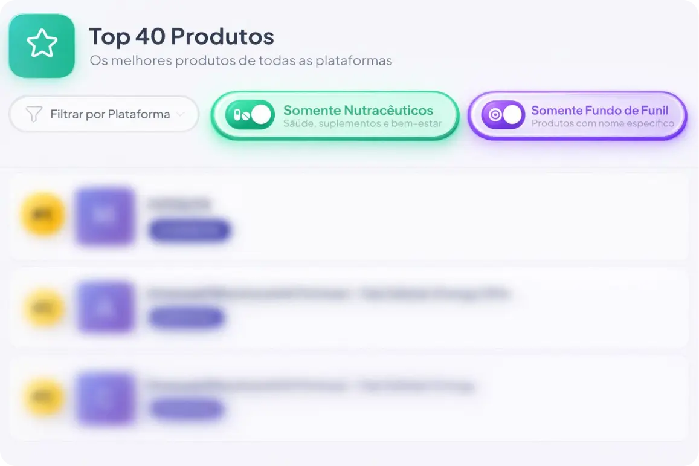699x466 pixels.
Task: Click the green star icon beside Top 40 Produtos
Action: point(42,46)
